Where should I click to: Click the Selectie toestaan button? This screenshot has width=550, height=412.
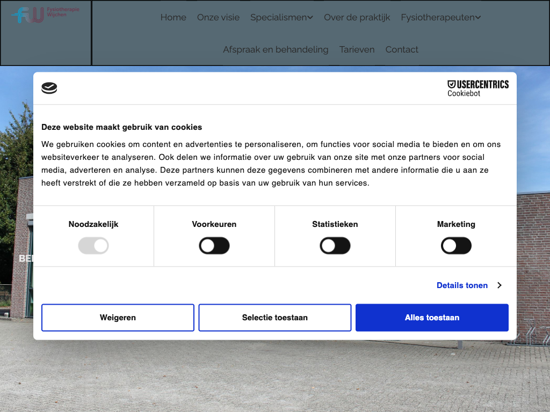pos(275,318)
